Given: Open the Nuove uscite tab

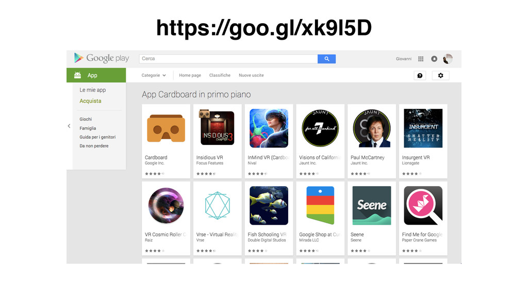Looking at the screenshot, I should [251, 75].
